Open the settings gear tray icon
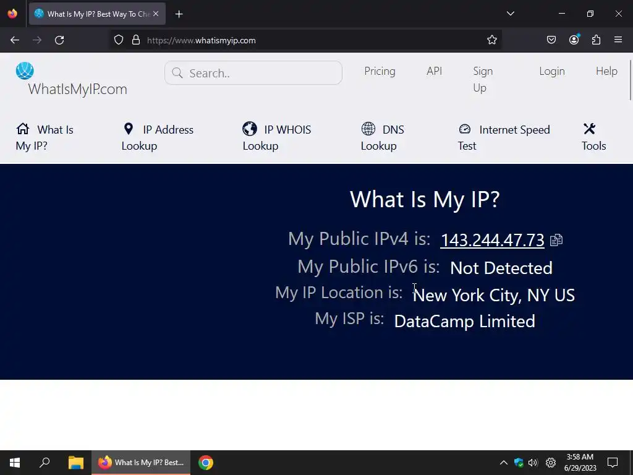 point(551,463)
